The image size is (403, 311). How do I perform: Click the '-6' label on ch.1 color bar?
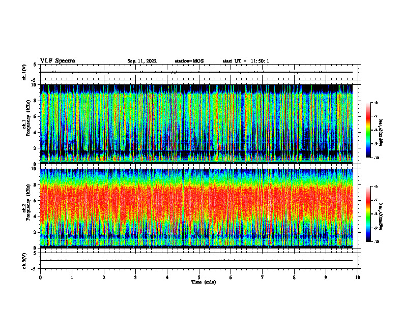(x=376, y=102)
